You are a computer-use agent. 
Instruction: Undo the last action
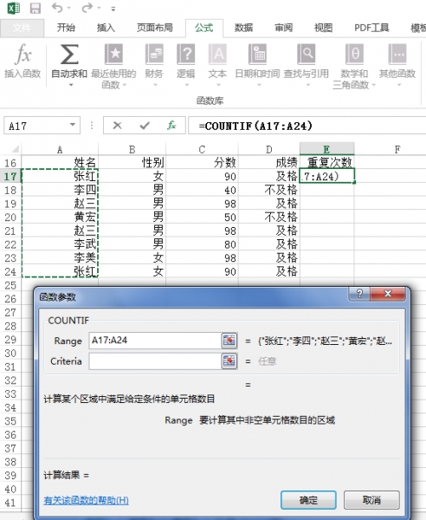pyautogui.click(x=57, y=8)
